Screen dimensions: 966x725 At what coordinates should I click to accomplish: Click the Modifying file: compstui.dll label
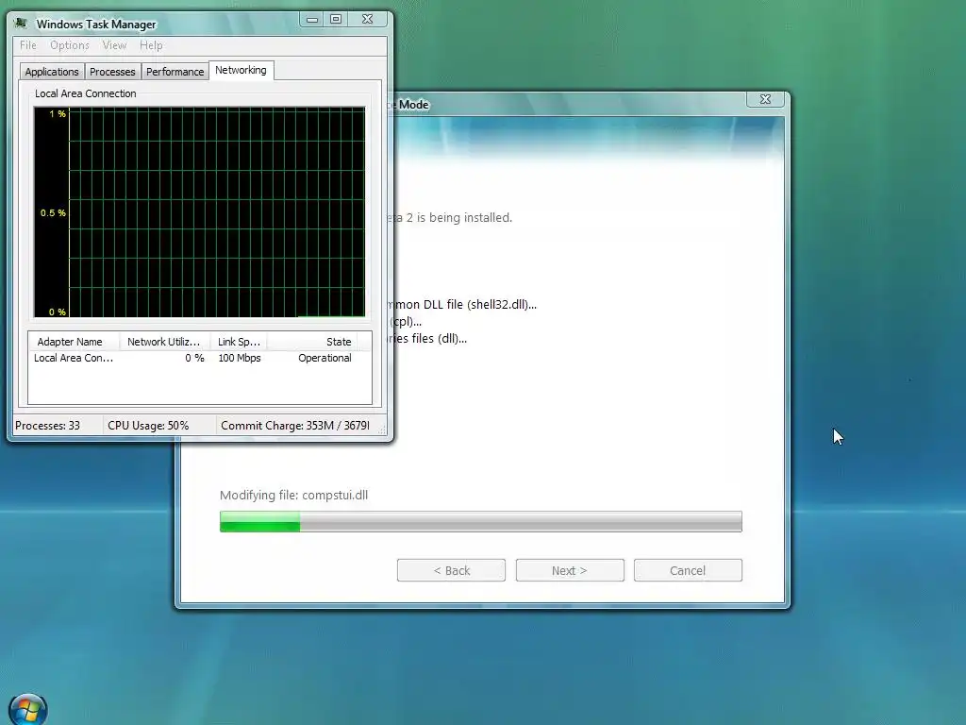294,495
